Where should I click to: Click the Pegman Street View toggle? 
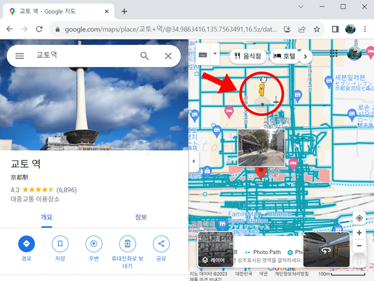[359, 261]
